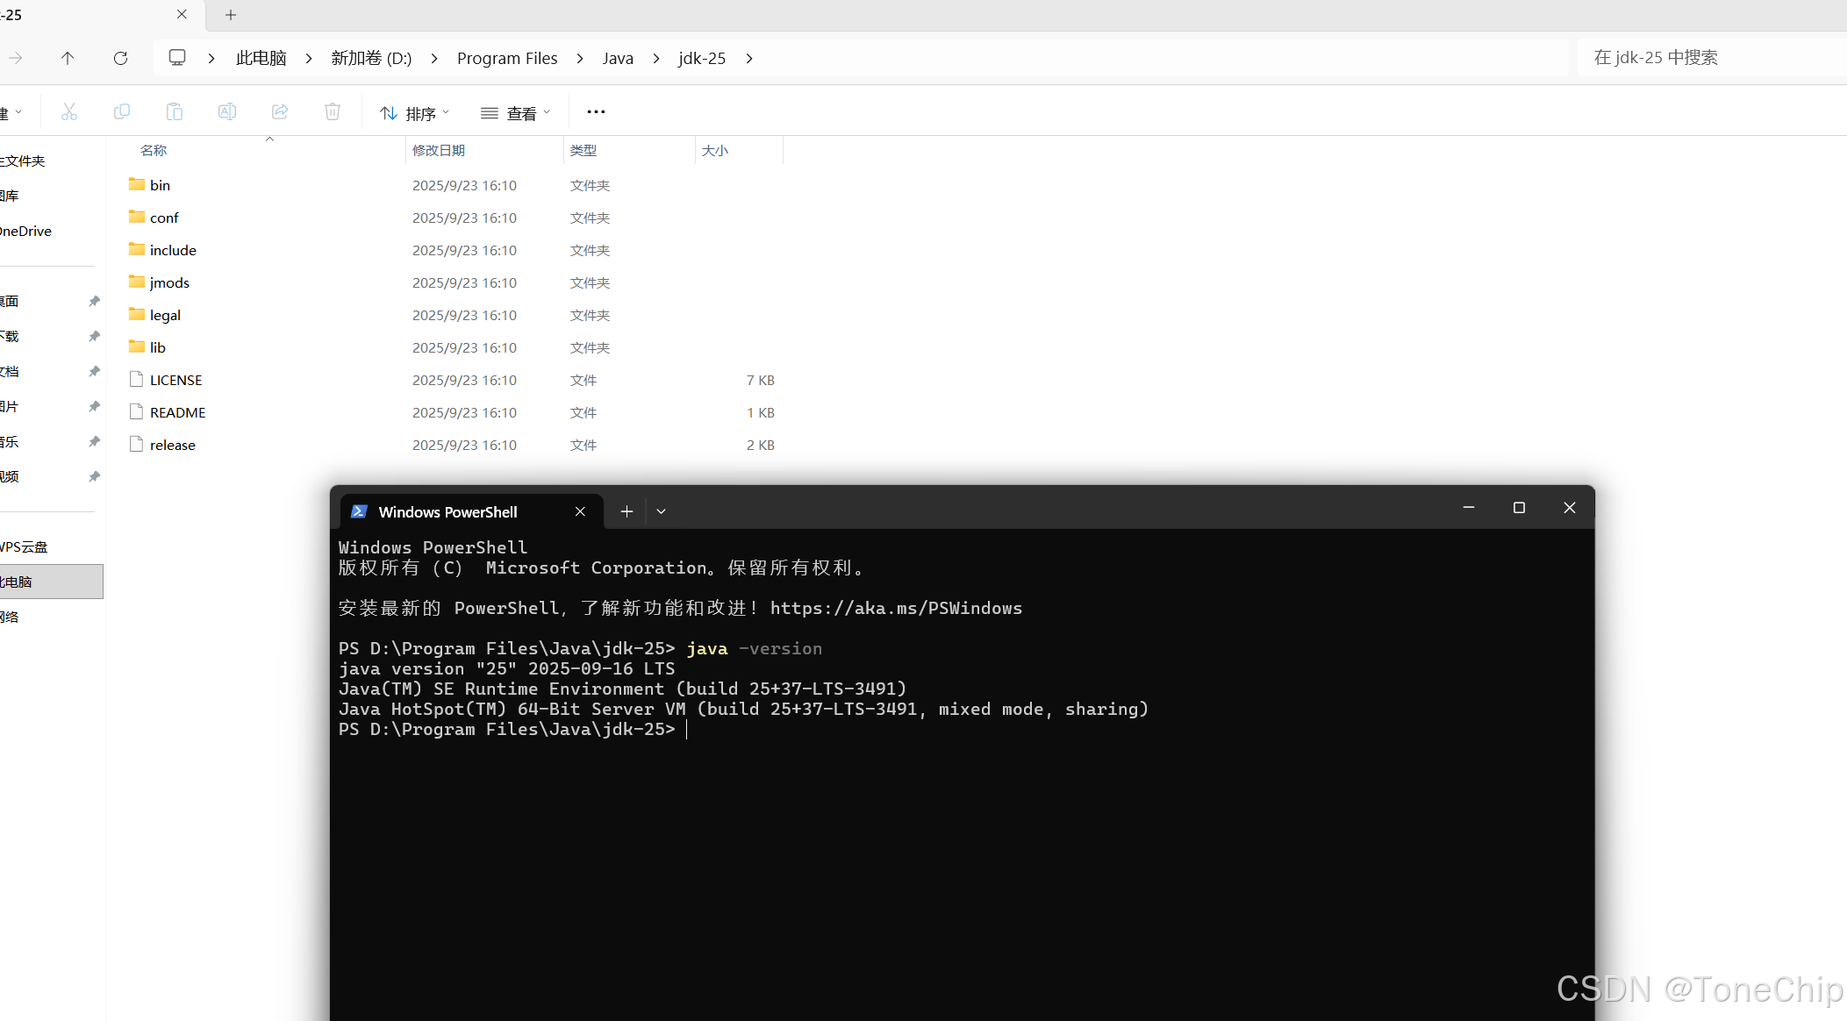Image resolution: width=1847 pixels, height=1021 pixels.
Task: Expand chevron after 此电脑 in address bar
Action: point(309,58)
